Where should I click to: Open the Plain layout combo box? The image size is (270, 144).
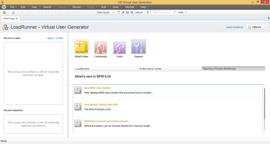pyautogui.click(x=105, y=12)
